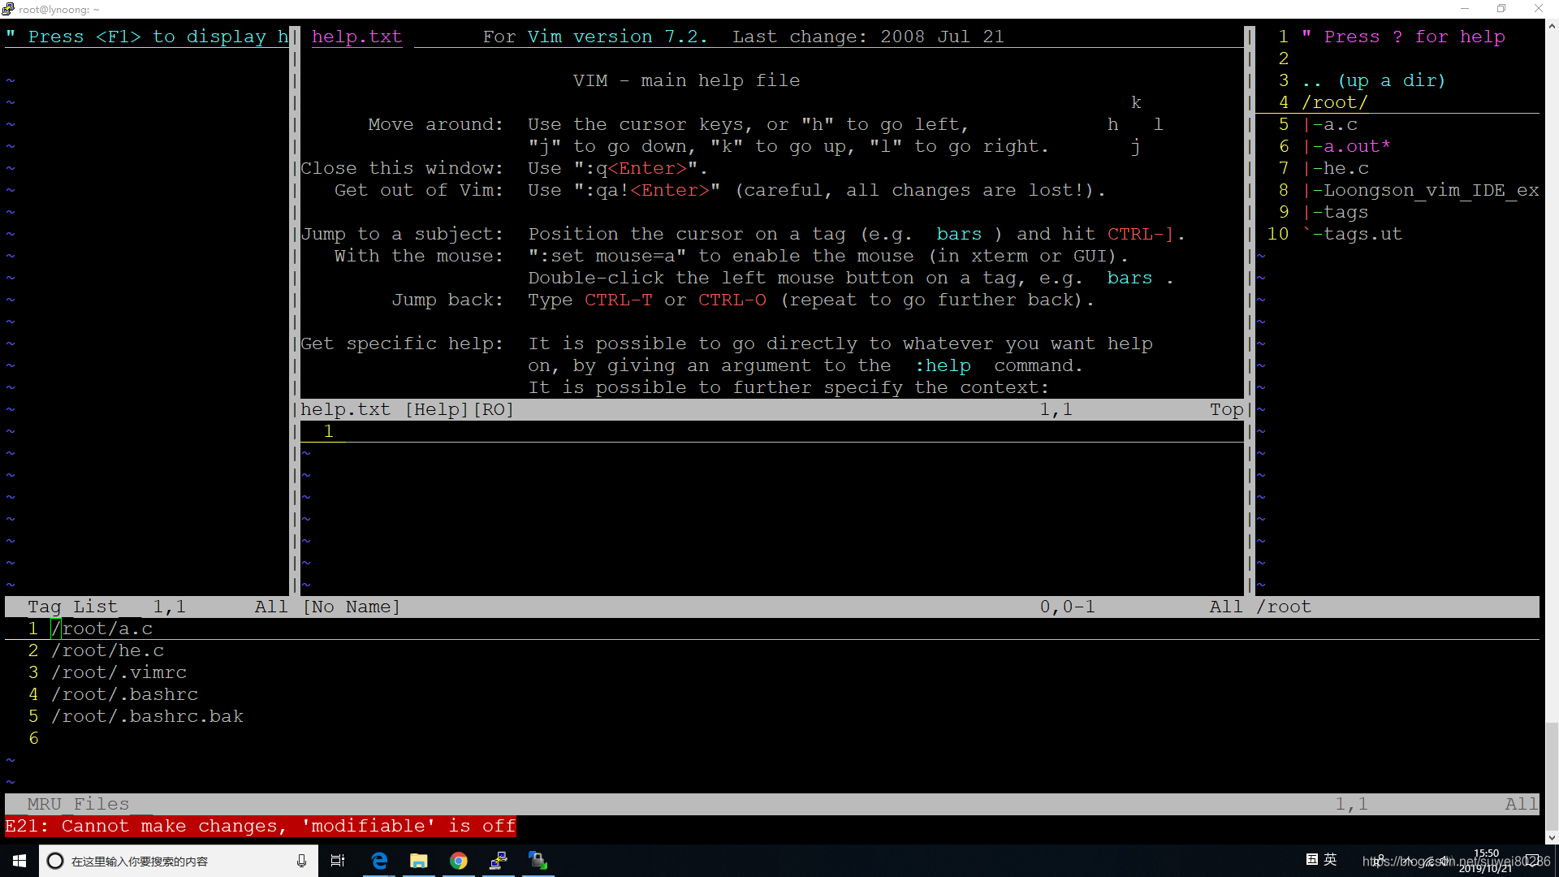Select /root/.bashrc.bak in MRU Files
The image size is (1559, 877).
click(147, 716)
